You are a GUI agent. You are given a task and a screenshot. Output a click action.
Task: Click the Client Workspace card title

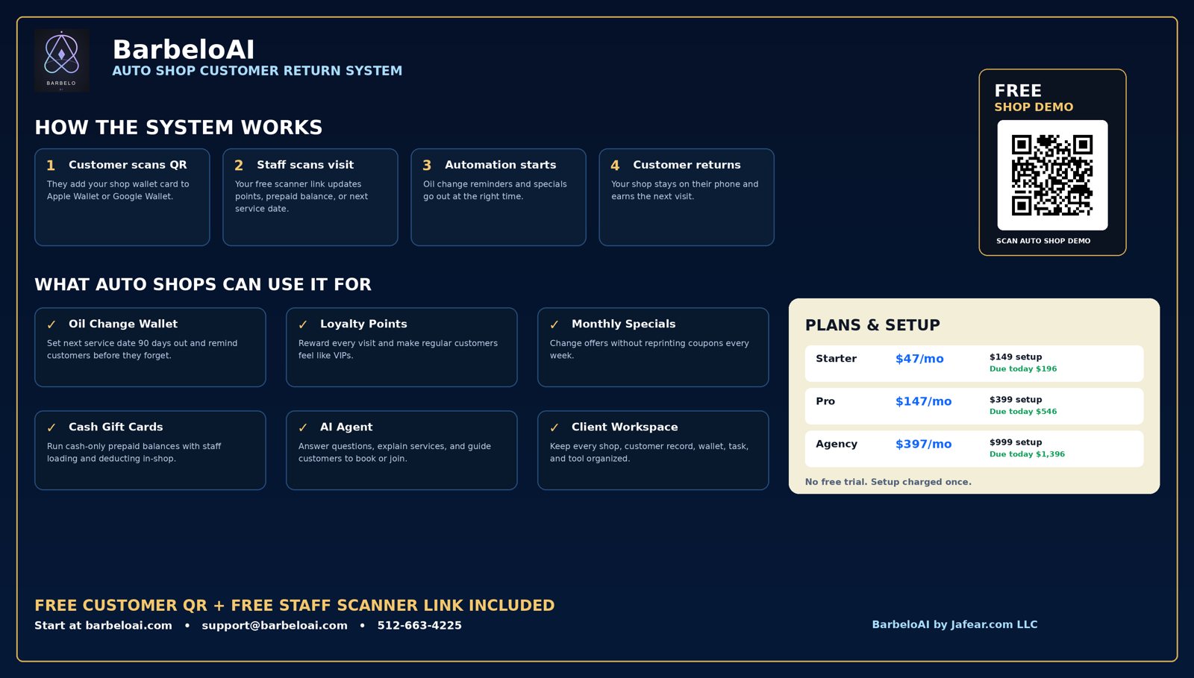click(625, 427)
